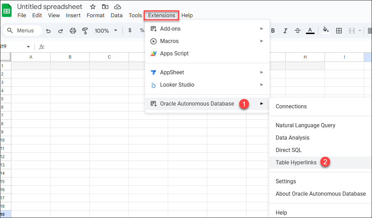Image resolution: width=372 pixels, height=218 pixels.
Task: Click the Redo icon
Action: (61, 31)
